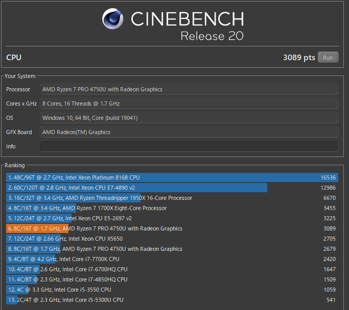Select ranking row Intel Core i7-7700K CPU

[172, 259]
